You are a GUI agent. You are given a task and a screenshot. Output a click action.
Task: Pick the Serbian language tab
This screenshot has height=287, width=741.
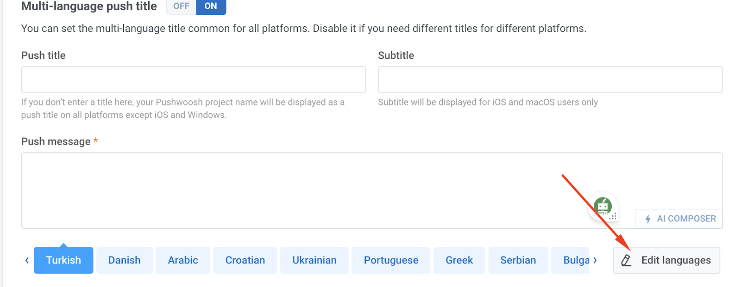518,260
